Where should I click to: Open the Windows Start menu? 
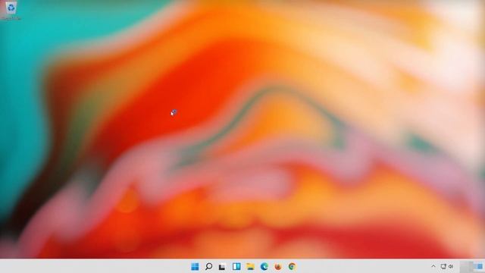tap(195, 266)
